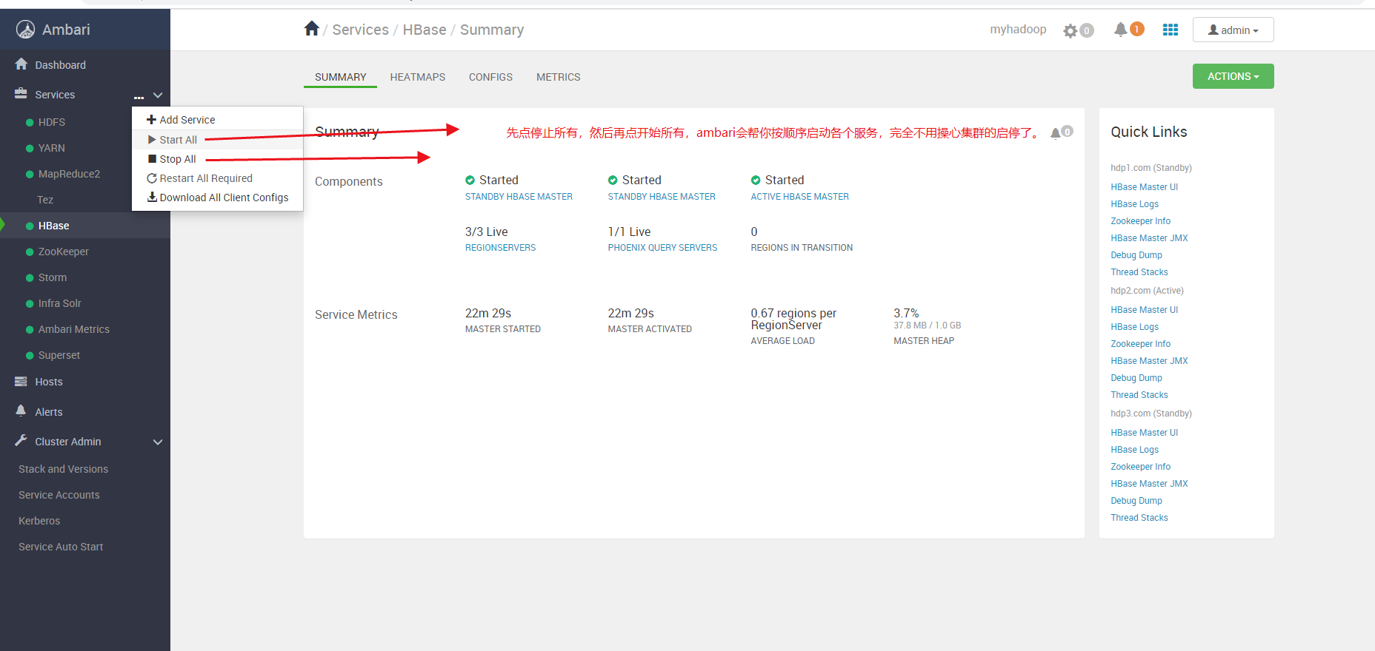Image resolution: width=1375 pixels, height=651 pixels.
Task: Click HBase in the breadcrumb
Action: pos(425,30)
